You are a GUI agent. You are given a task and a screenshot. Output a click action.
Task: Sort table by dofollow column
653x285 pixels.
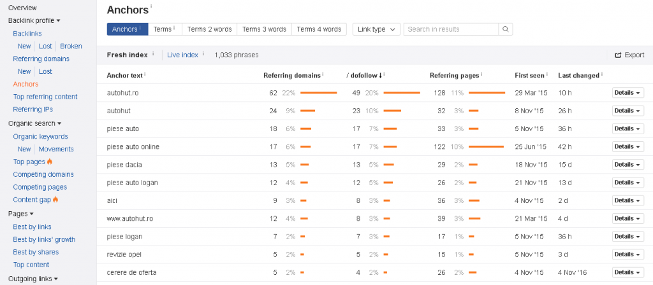tap(364, 75)
